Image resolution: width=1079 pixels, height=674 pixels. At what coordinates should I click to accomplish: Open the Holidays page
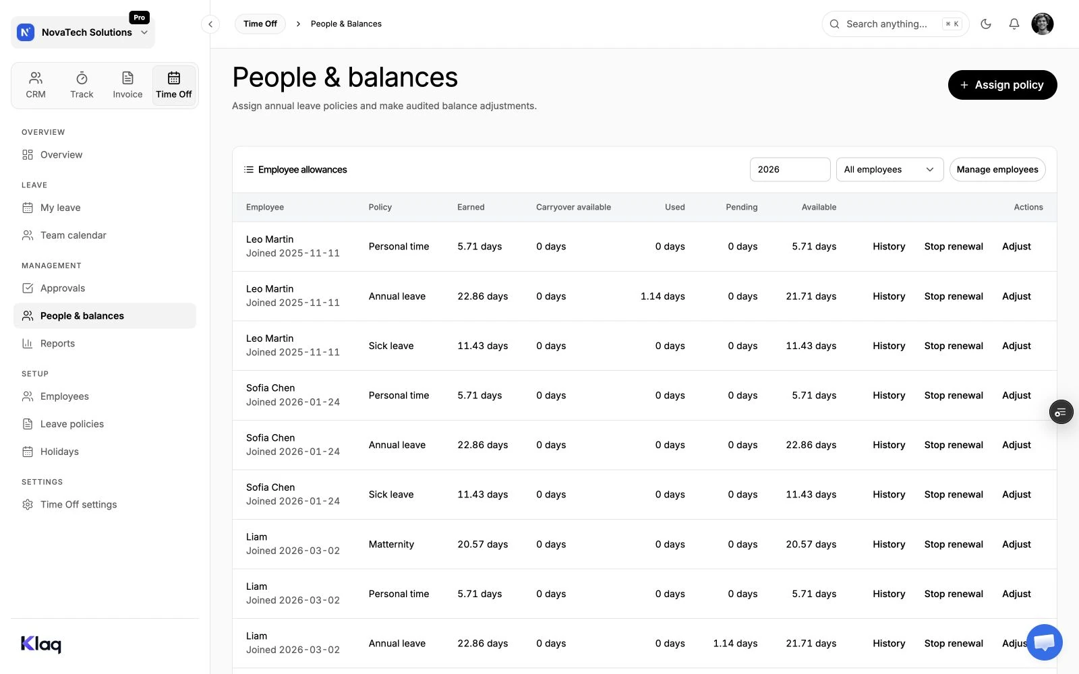[x=105, y=452]
